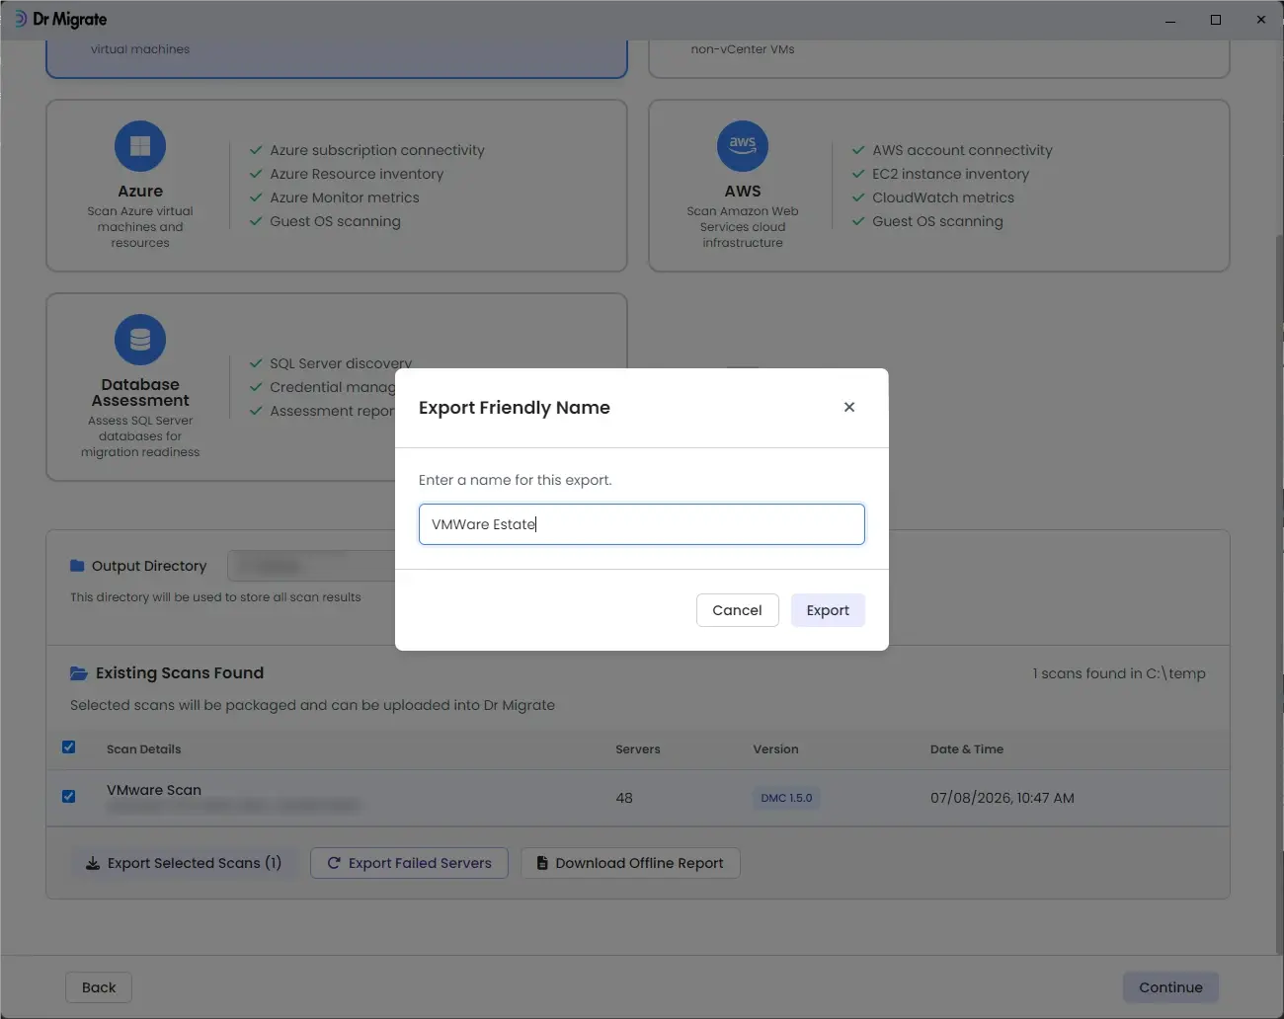Click the Azure Monitor metrics item
Image resolution: width=1284 pixels, height=1019 pixels.
[x=345, y=197]
